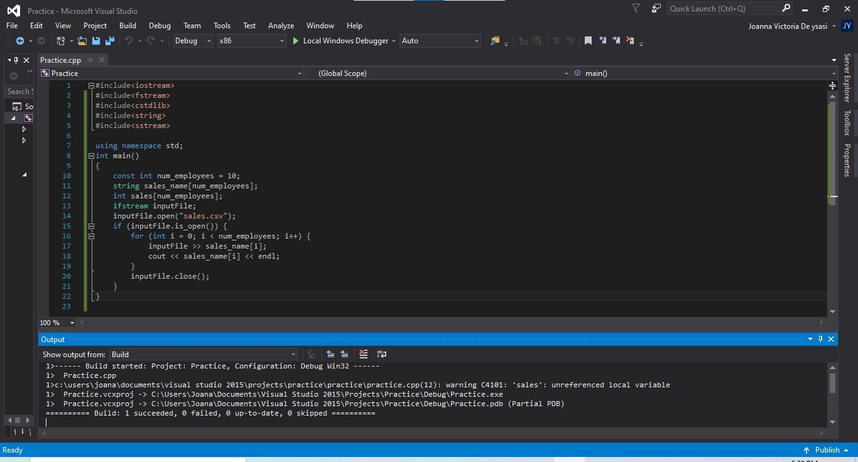The width and height of the screenshot is (858, 462).
Task: Close the Output panel
Action: pyautogui.click(x=831, y=339)
